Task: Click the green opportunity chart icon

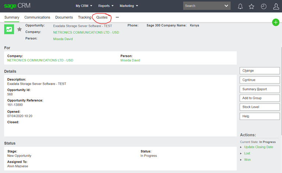Action: (9, 29)
